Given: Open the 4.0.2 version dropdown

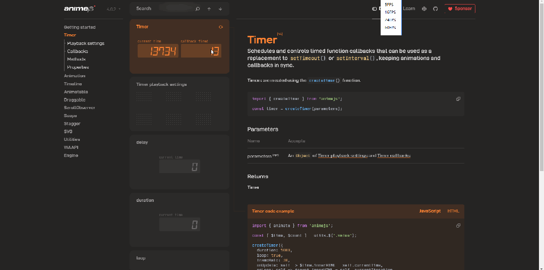Looking at the screenshot, I should click(113, 9).
